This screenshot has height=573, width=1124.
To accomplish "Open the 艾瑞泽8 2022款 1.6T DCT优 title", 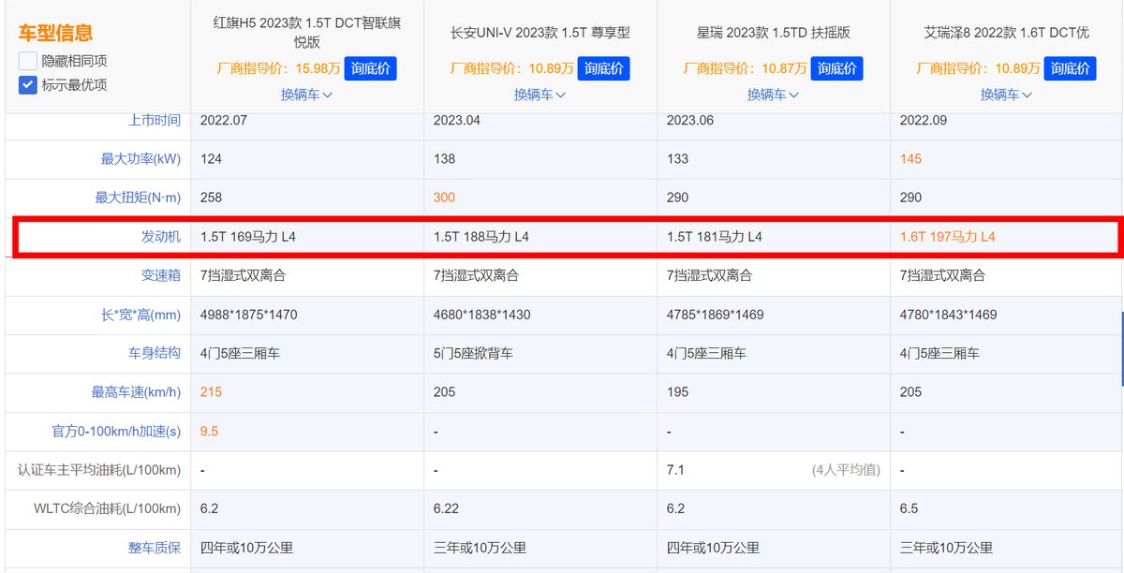I will click(x=1007, y=33).
